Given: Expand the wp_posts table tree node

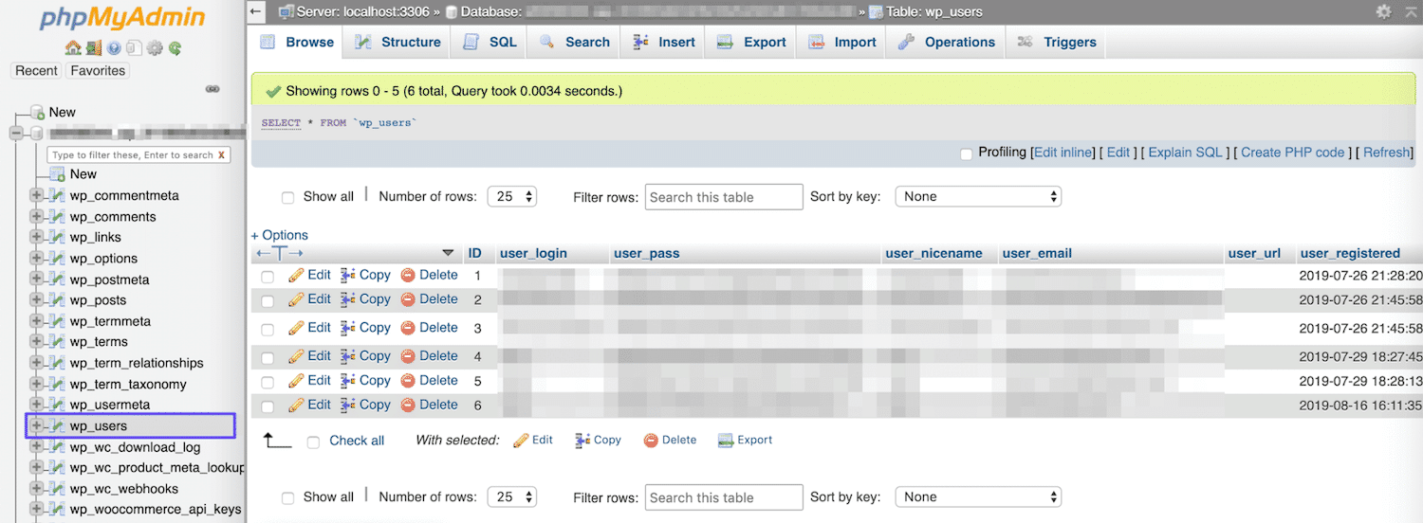Looking at the screenshot, I should tap(36, 300).
